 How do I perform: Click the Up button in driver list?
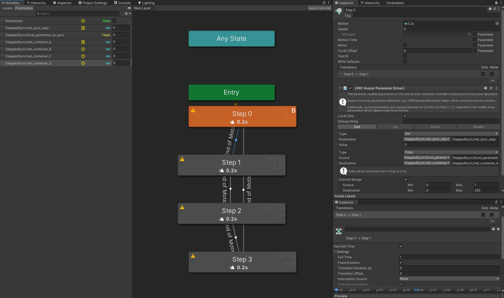[395, 127]
